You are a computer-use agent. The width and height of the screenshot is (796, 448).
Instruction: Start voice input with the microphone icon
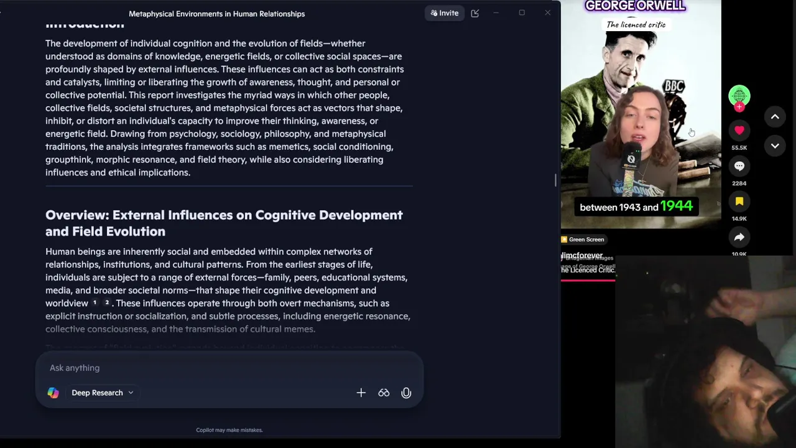pos(406,393)
